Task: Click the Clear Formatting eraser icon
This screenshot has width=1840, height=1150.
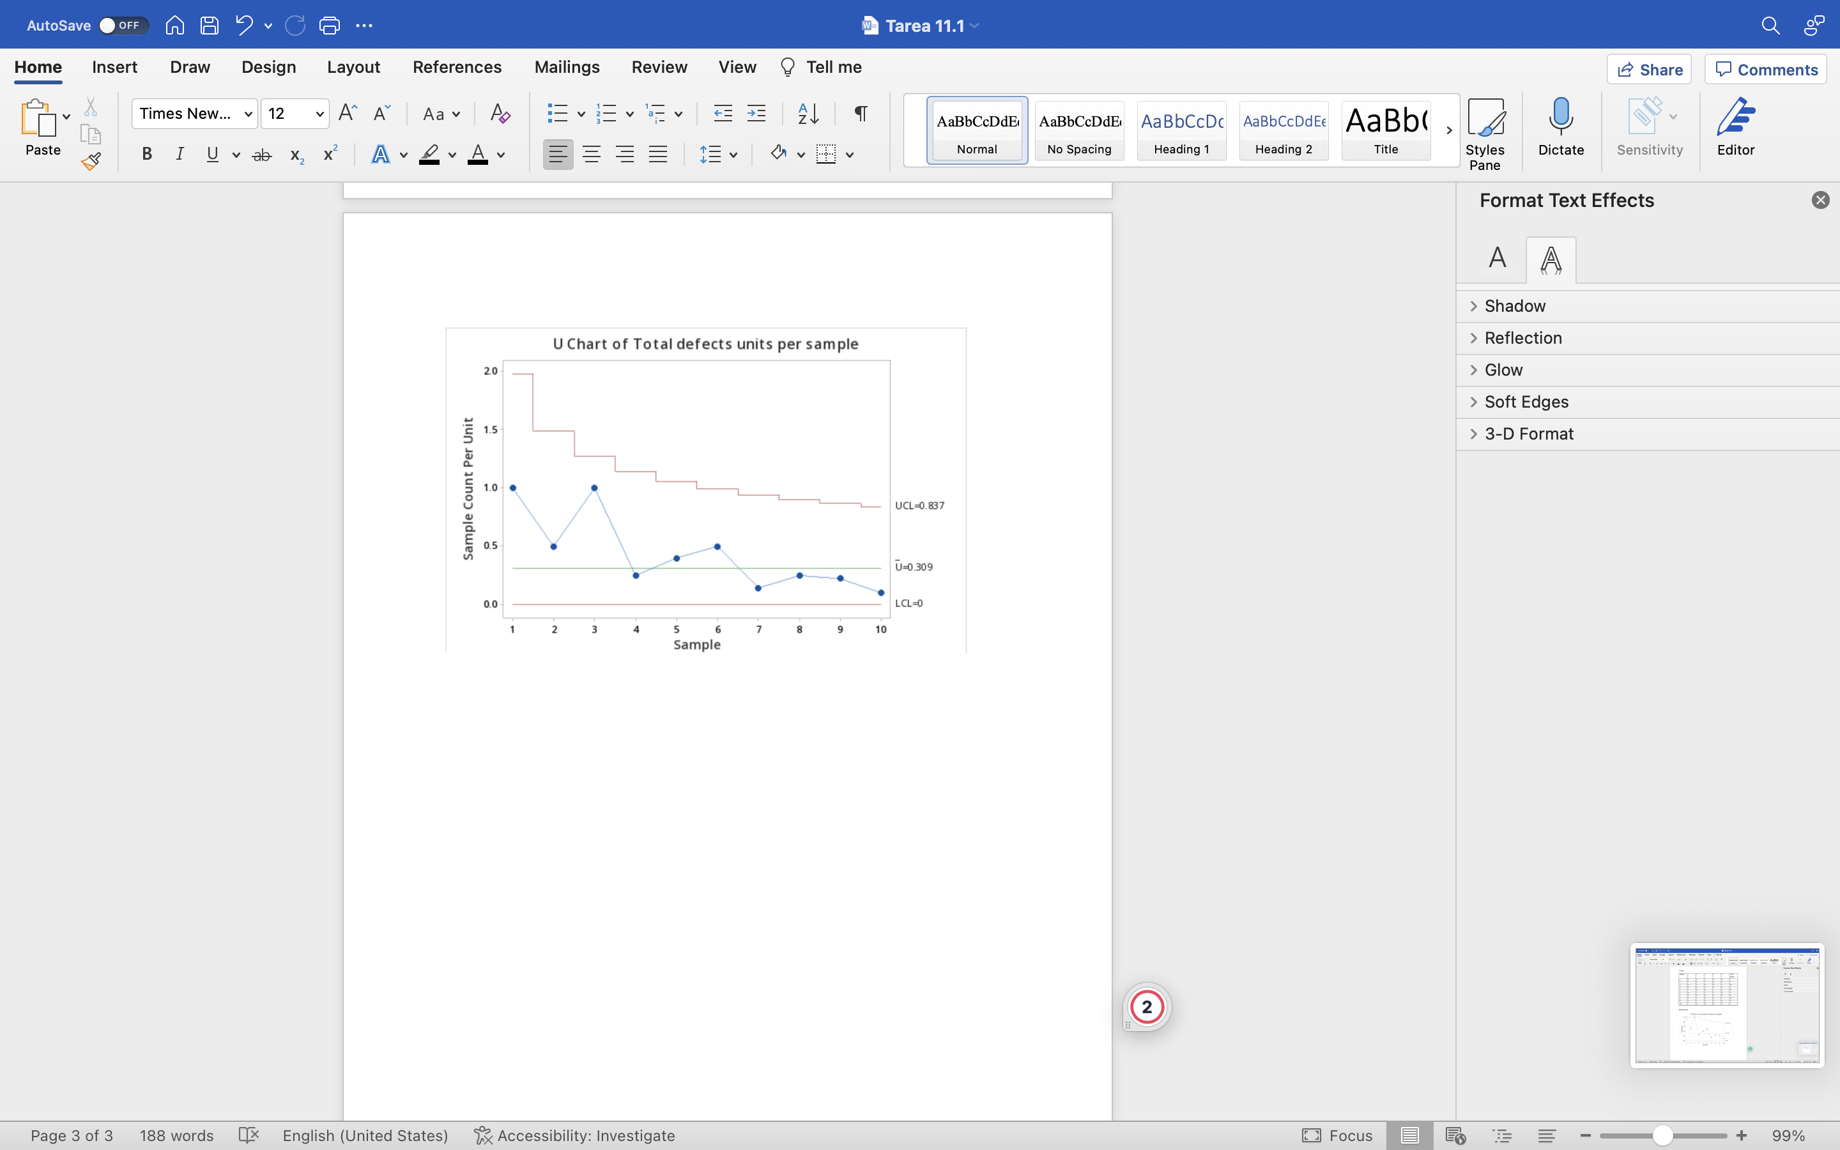Action: click(500, 113)
